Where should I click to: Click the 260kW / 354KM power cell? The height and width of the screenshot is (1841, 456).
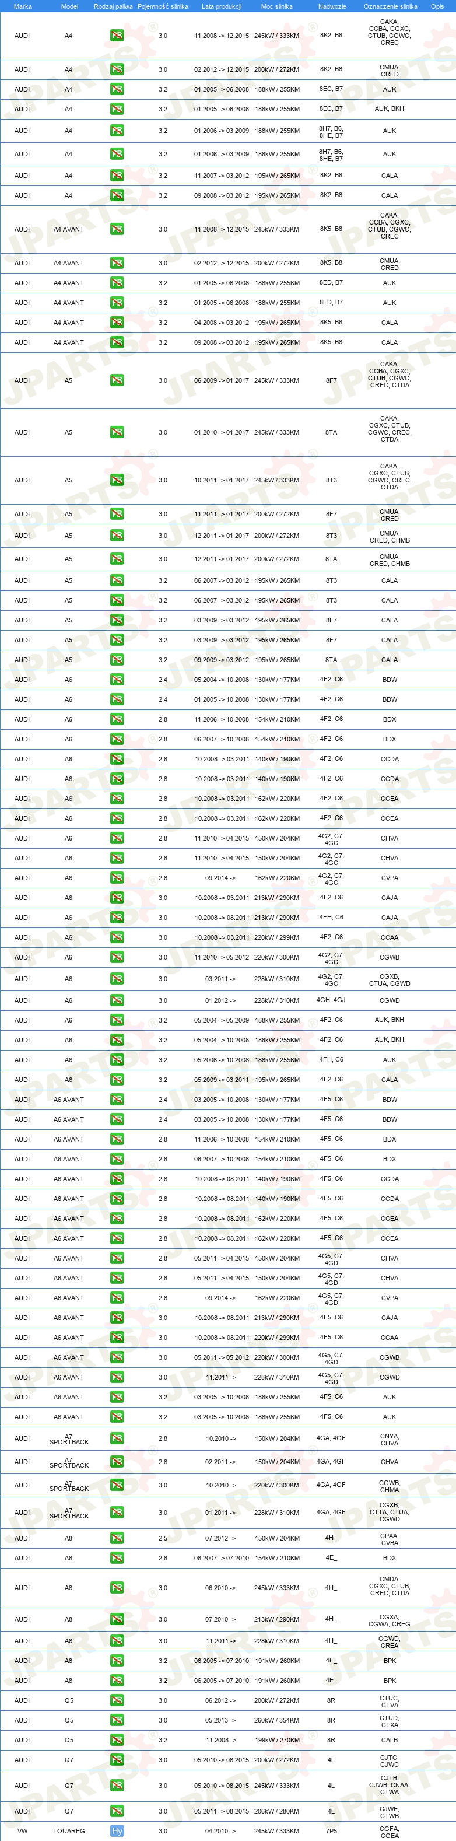(x=276, y=1720)
